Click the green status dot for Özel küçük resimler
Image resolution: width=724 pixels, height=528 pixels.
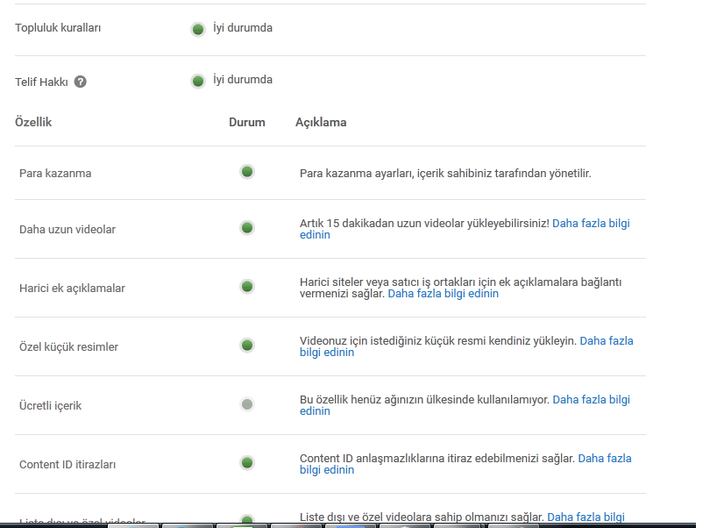coord(247,345)
